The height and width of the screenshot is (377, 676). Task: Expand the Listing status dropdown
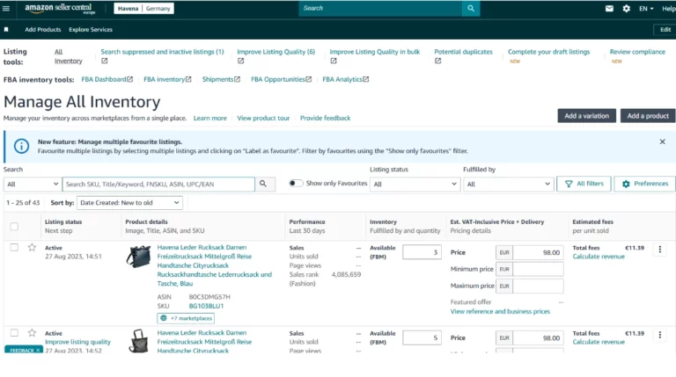pos(412,184)
